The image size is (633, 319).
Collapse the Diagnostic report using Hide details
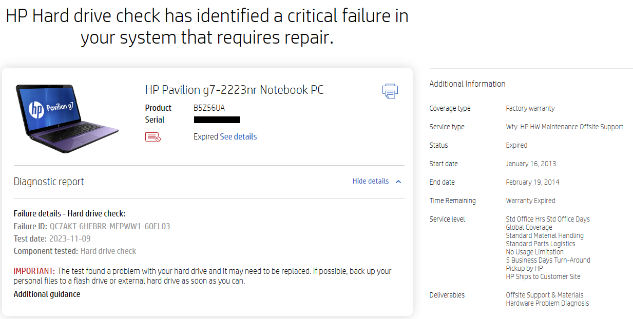point(370,181)
